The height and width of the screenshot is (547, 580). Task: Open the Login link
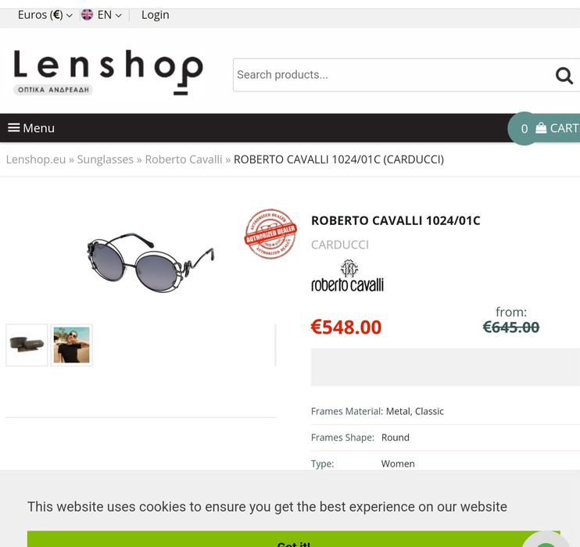click(x=156, y=15)
